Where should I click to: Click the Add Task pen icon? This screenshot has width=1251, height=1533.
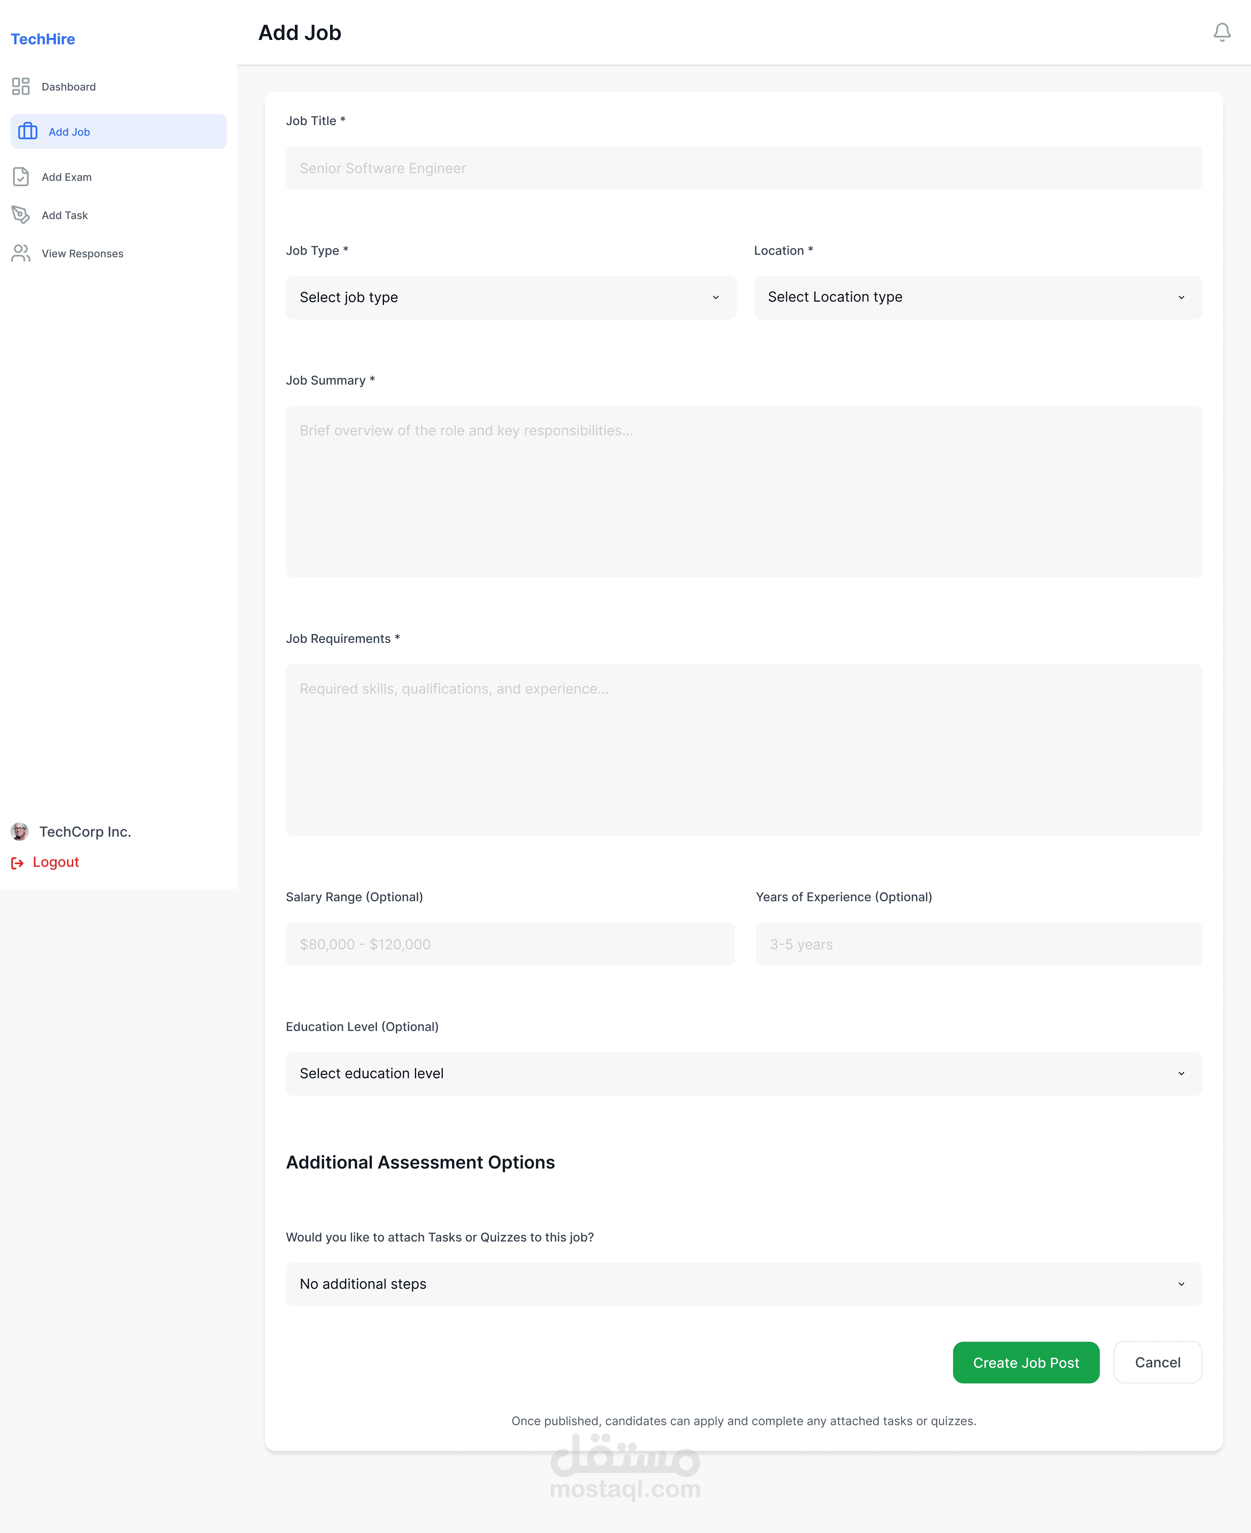tap(21, 215)
